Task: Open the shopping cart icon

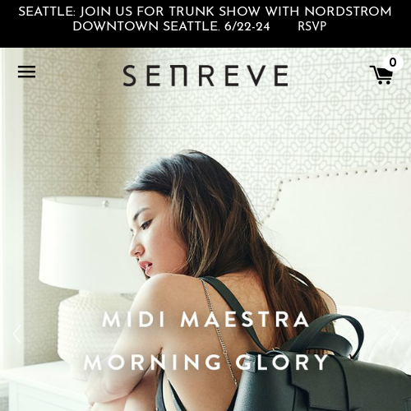Action: pyautogui.click(x=381, y=75)
